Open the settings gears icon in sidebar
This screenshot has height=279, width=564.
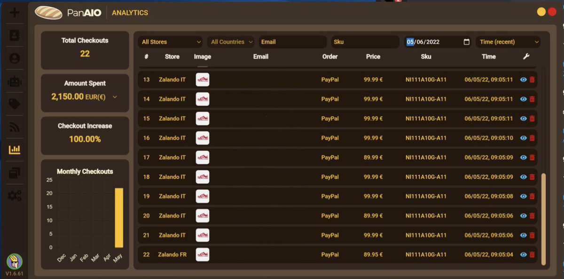coord(15,196)
